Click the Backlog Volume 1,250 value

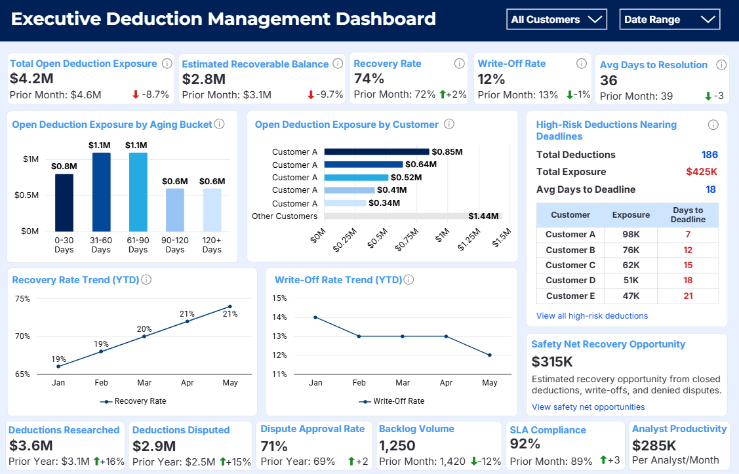tap(397, 445)
